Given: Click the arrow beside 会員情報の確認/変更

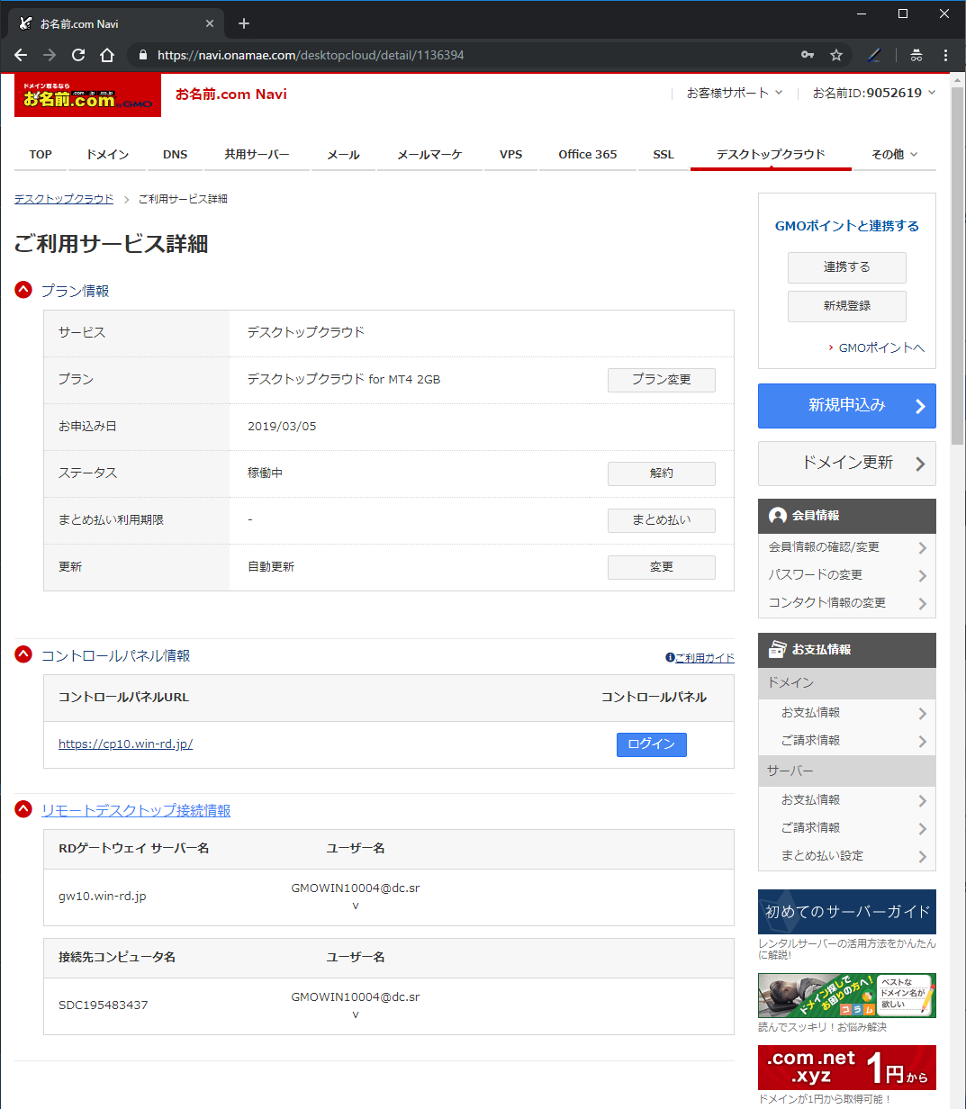Looking at the screenshot, I should click(922, 548).
